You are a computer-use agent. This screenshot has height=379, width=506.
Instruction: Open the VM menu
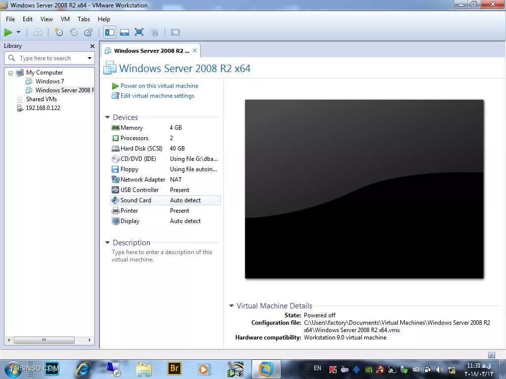tap(65, 19)
